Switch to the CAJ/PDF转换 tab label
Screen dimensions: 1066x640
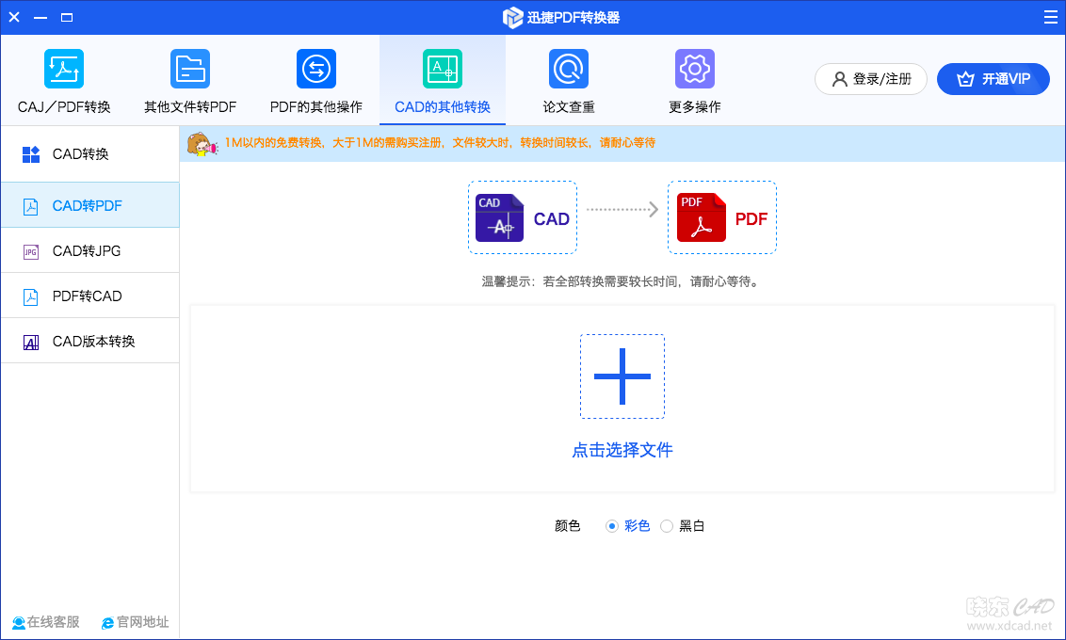coord(64,106)
